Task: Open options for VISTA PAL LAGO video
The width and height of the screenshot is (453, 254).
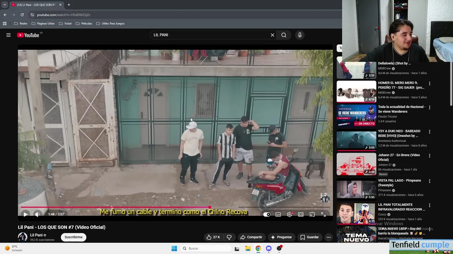Action: [x=430, y=181]
